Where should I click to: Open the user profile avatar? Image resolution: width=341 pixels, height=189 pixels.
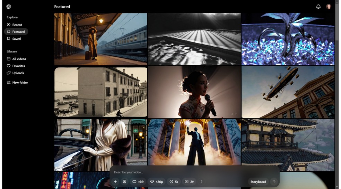[329, 7]
